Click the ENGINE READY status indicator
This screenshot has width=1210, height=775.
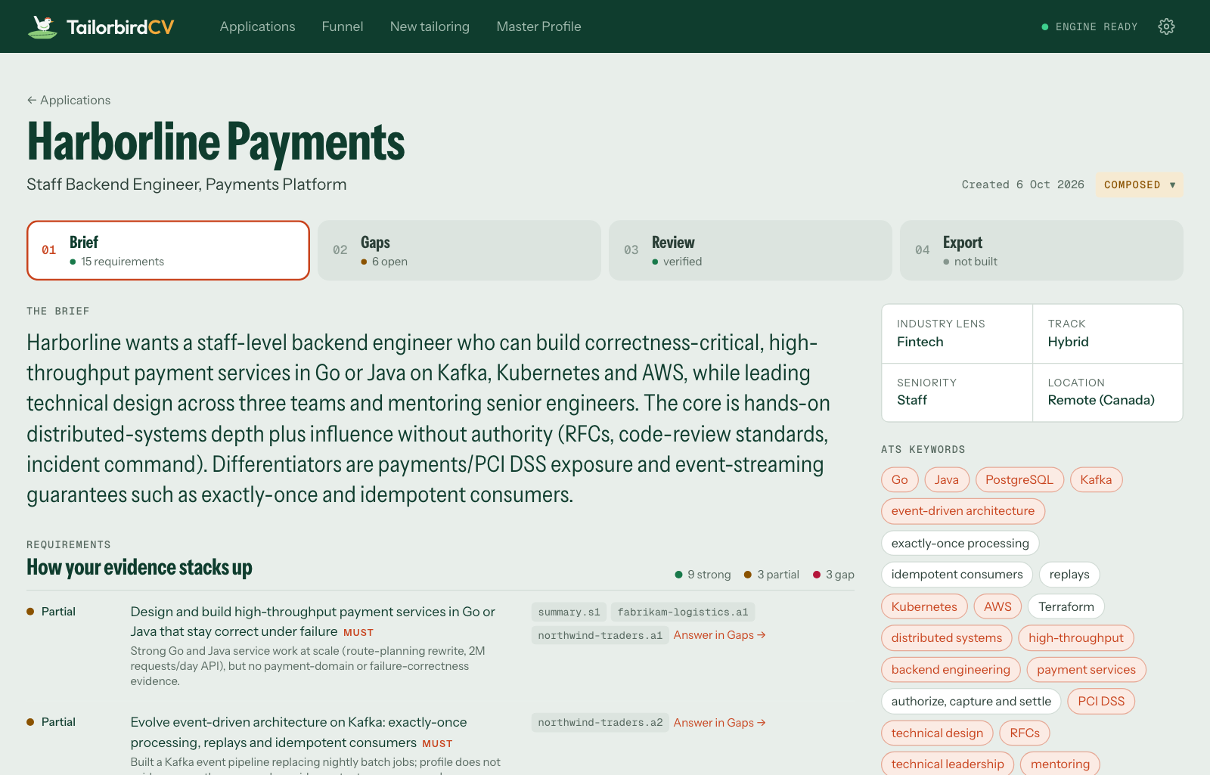pos(1090,26)
